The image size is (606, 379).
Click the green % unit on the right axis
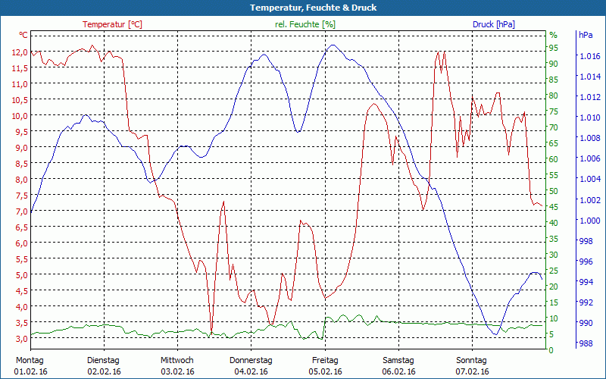[x=553, y=35]
